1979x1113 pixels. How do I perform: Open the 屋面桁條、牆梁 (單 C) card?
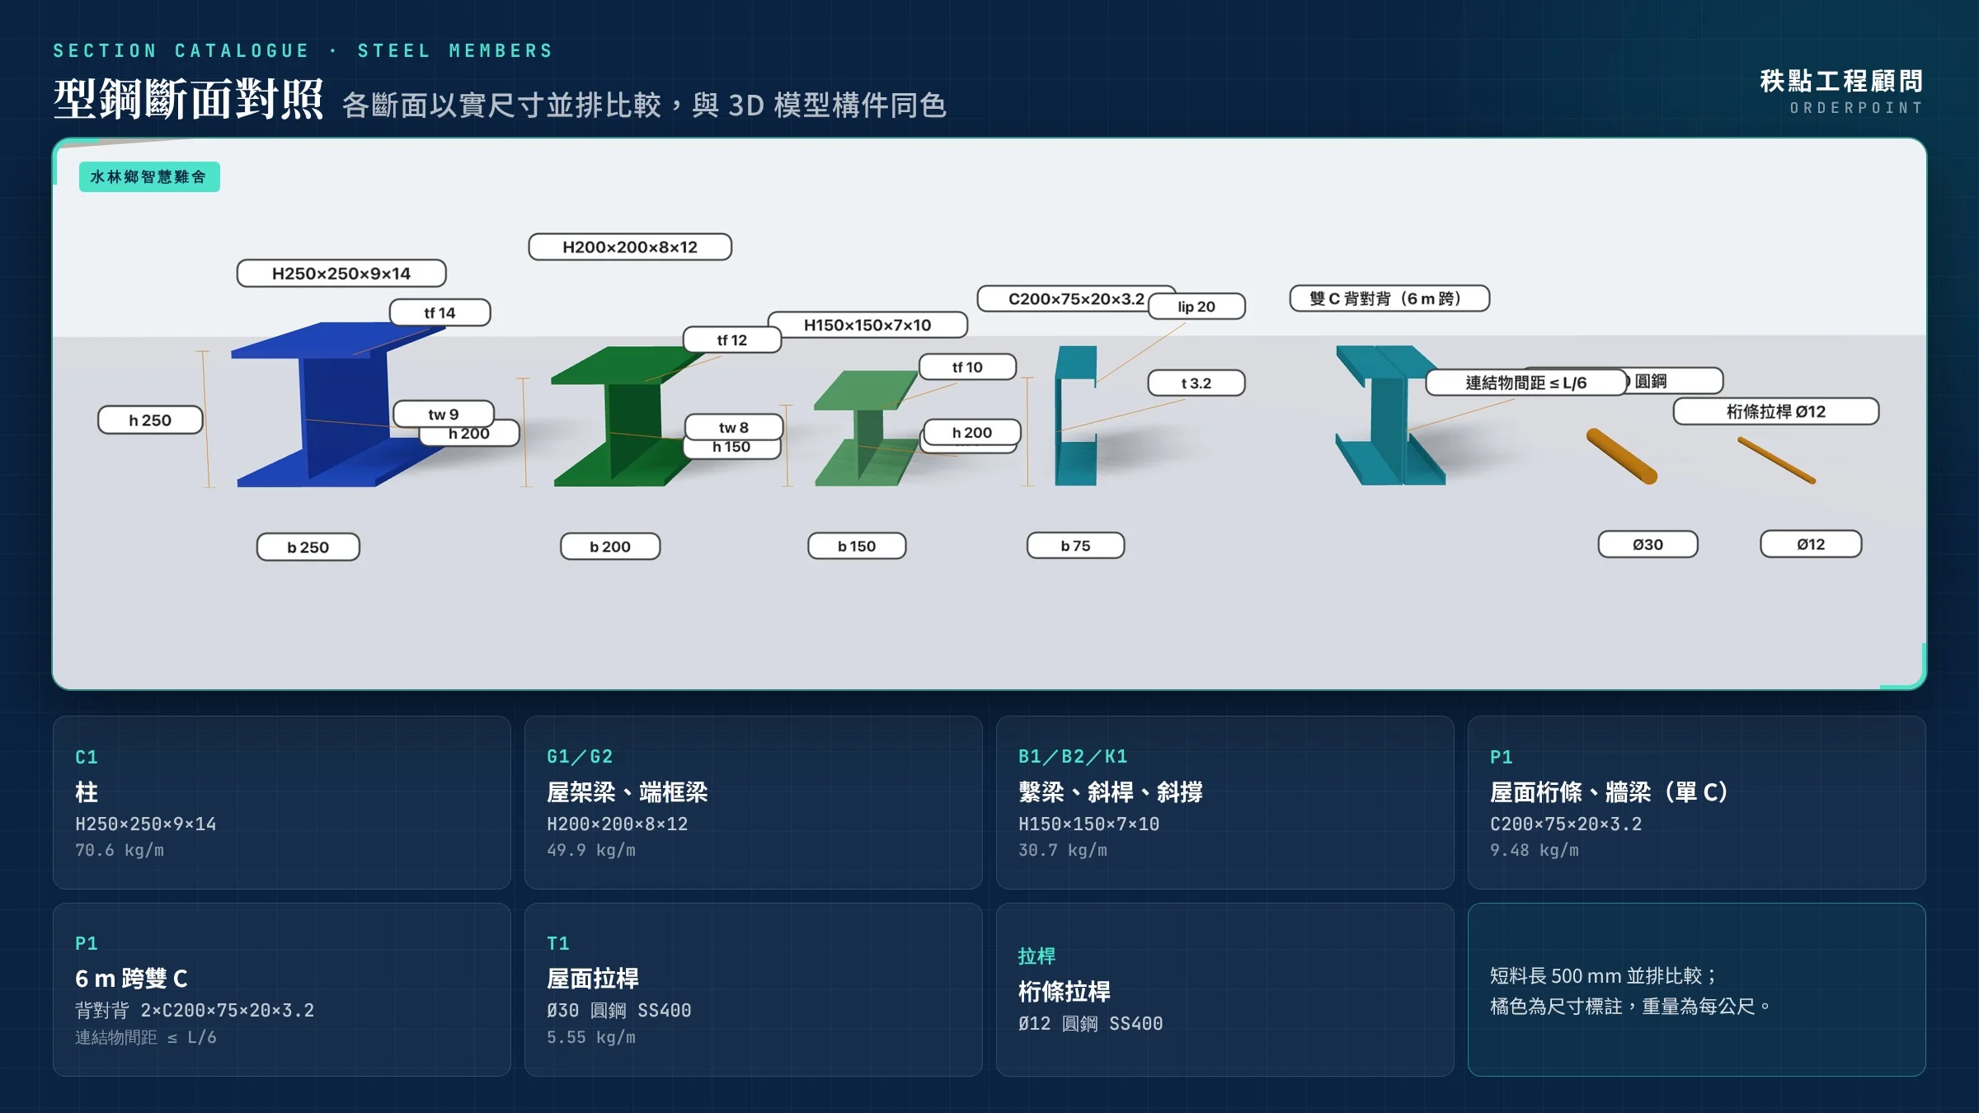coord(1697,802)
